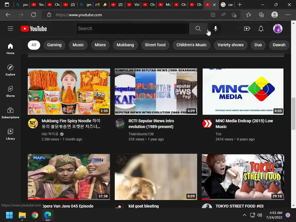Open Edge Settings and more menu

(288, 15)
